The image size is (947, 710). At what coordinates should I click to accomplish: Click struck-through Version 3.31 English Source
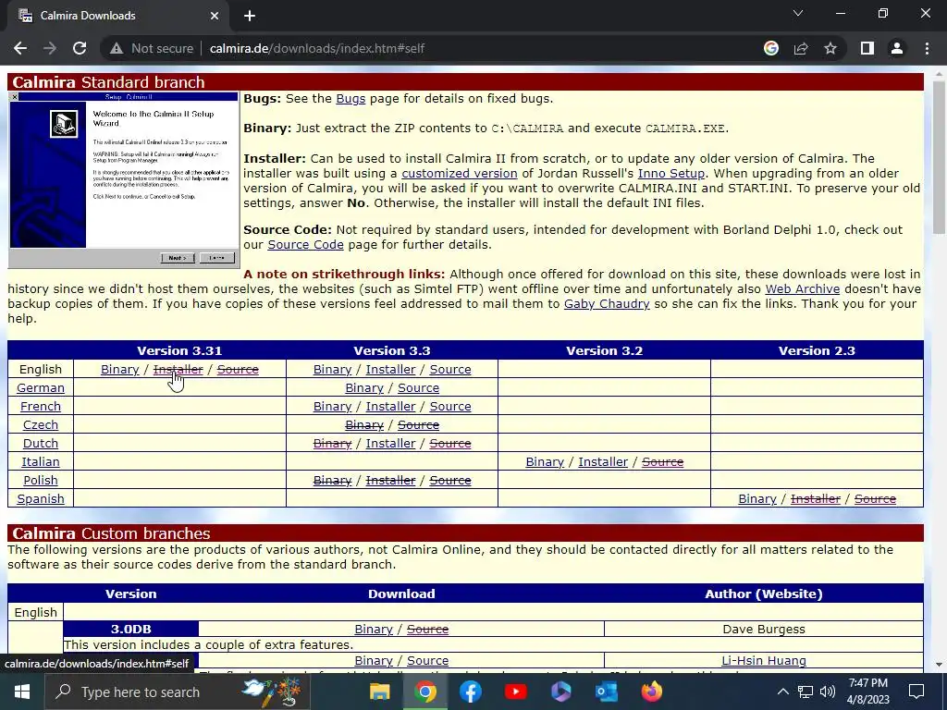coord(238,370)
